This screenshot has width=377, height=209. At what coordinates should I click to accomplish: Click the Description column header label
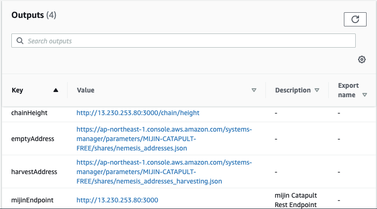(293, 90)
